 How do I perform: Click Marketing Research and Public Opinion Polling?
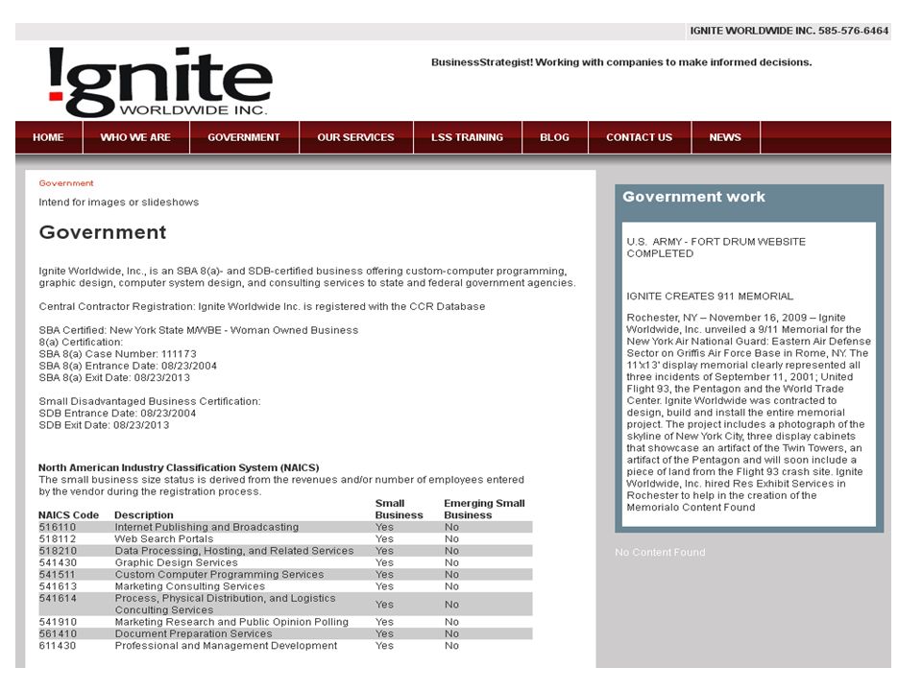[231, 622]
